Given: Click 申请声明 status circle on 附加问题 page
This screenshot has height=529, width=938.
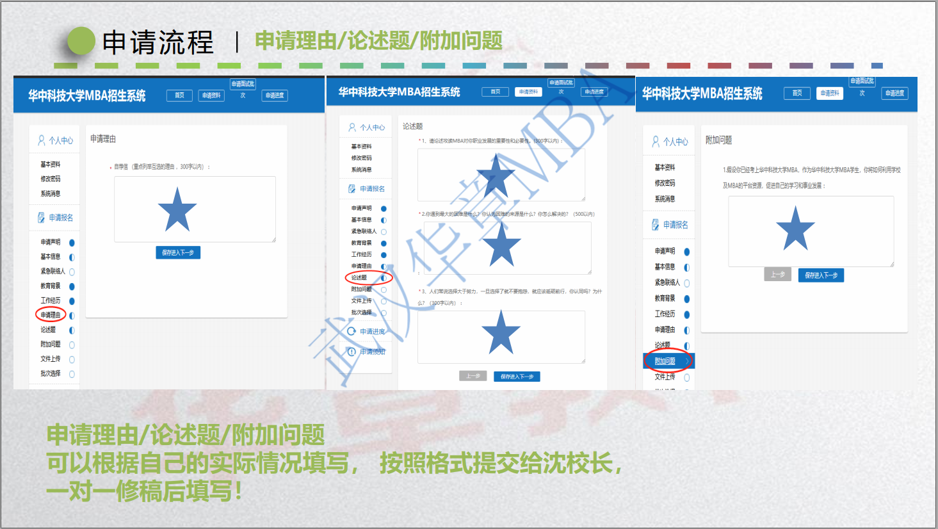Looking at the screenshot, I should tap(687, 252).
